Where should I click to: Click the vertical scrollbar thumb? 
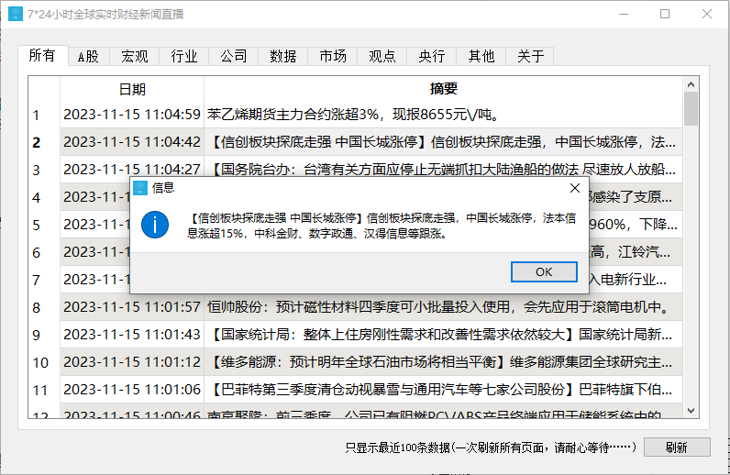point(691,108)
